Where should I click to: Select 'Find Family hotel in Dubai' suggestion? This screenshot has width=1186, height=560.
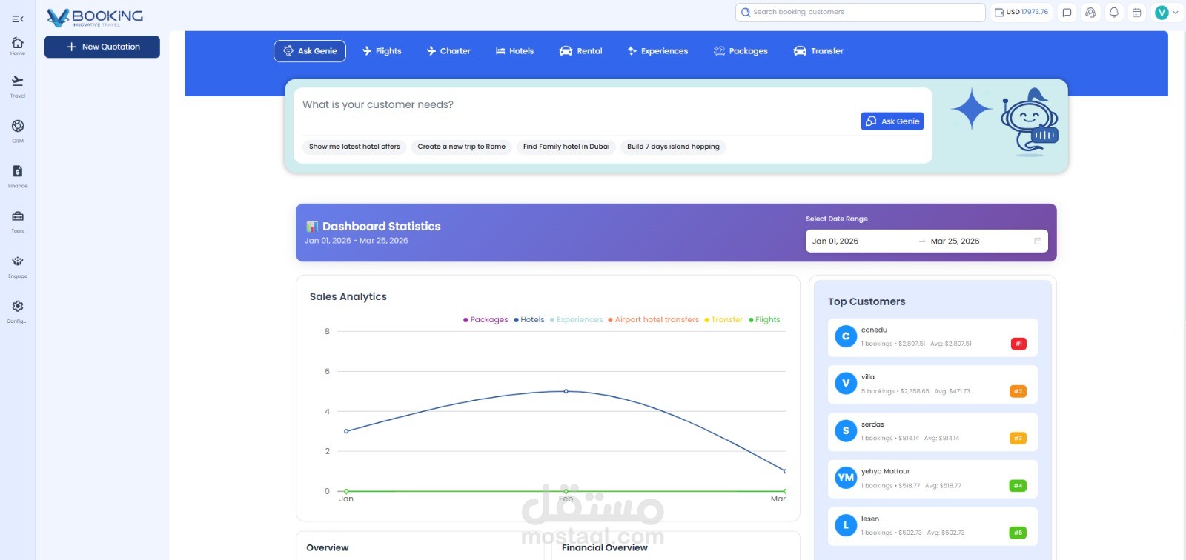pyautogui.click(x=566, y=147)
